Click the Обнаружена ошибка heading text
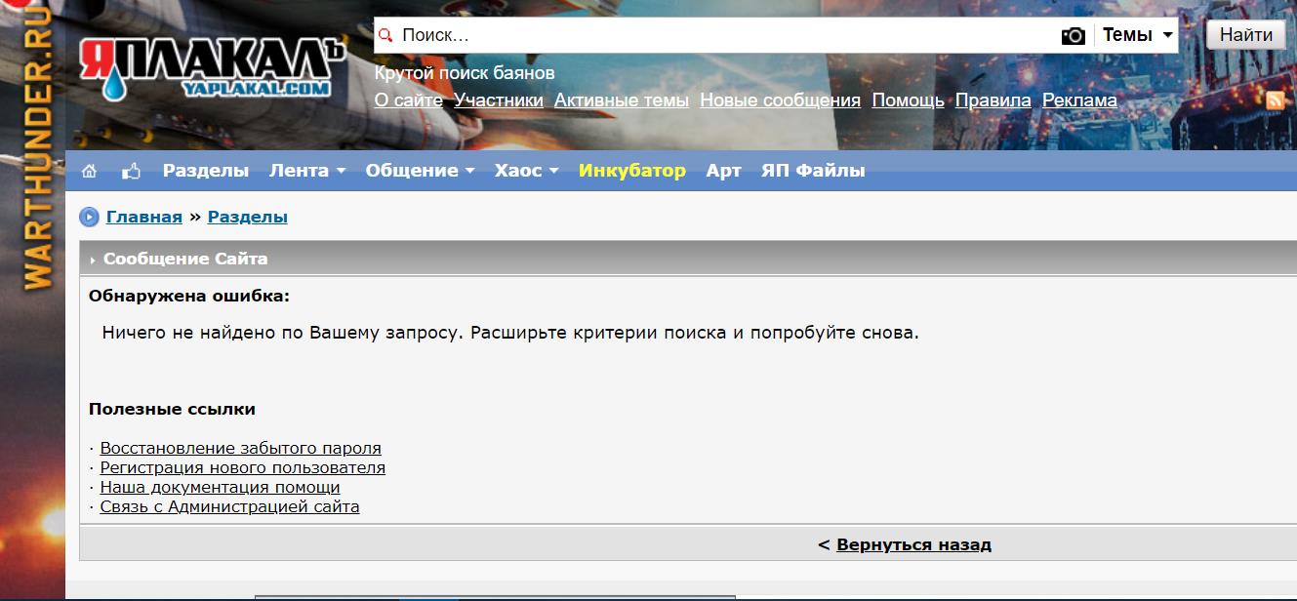Image resolution: width=1297 pixels, height=601 pixels. click(x=189, y=296)
